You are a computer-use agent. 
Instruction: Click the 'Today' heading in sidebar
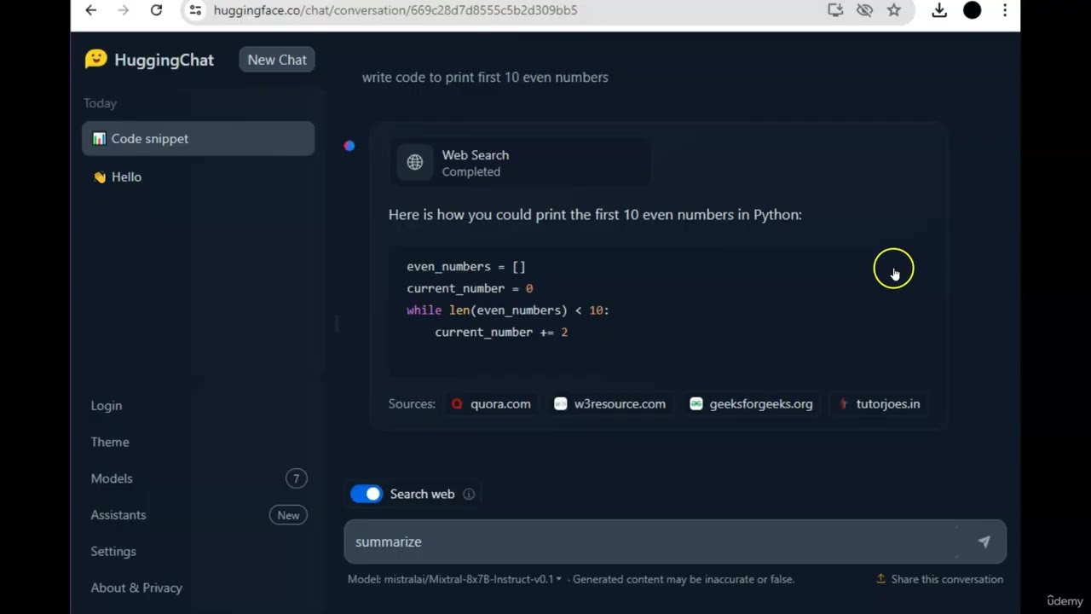point(100,103)
